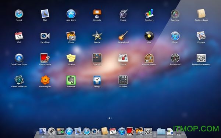
Task: Expand the Utilities folder
Action: (123, 80)
